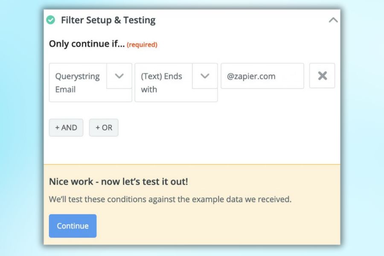Open the Querystring Email dropdown arrow

[119, 76]
